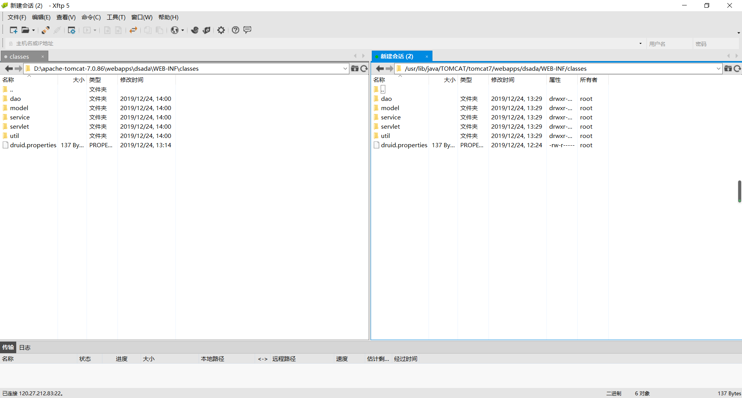Refresh the remote pane
This screenshot has width=742, height=398.
tap(737, 69)
